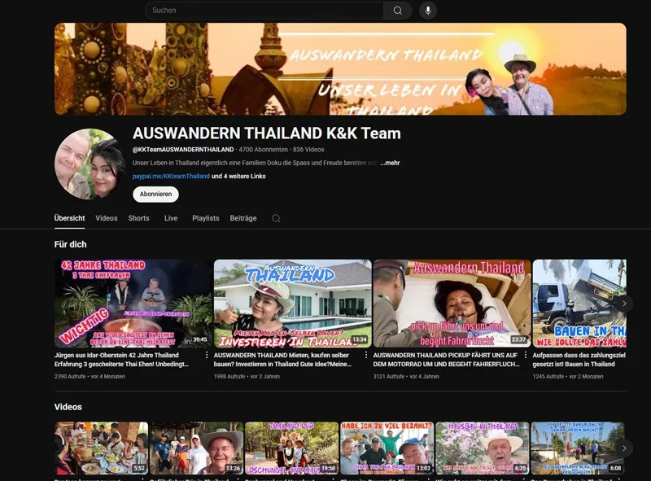Play the pick up Fahrerflucht thumbnail video
651x481 pixels.
click(x=452, y=304)
